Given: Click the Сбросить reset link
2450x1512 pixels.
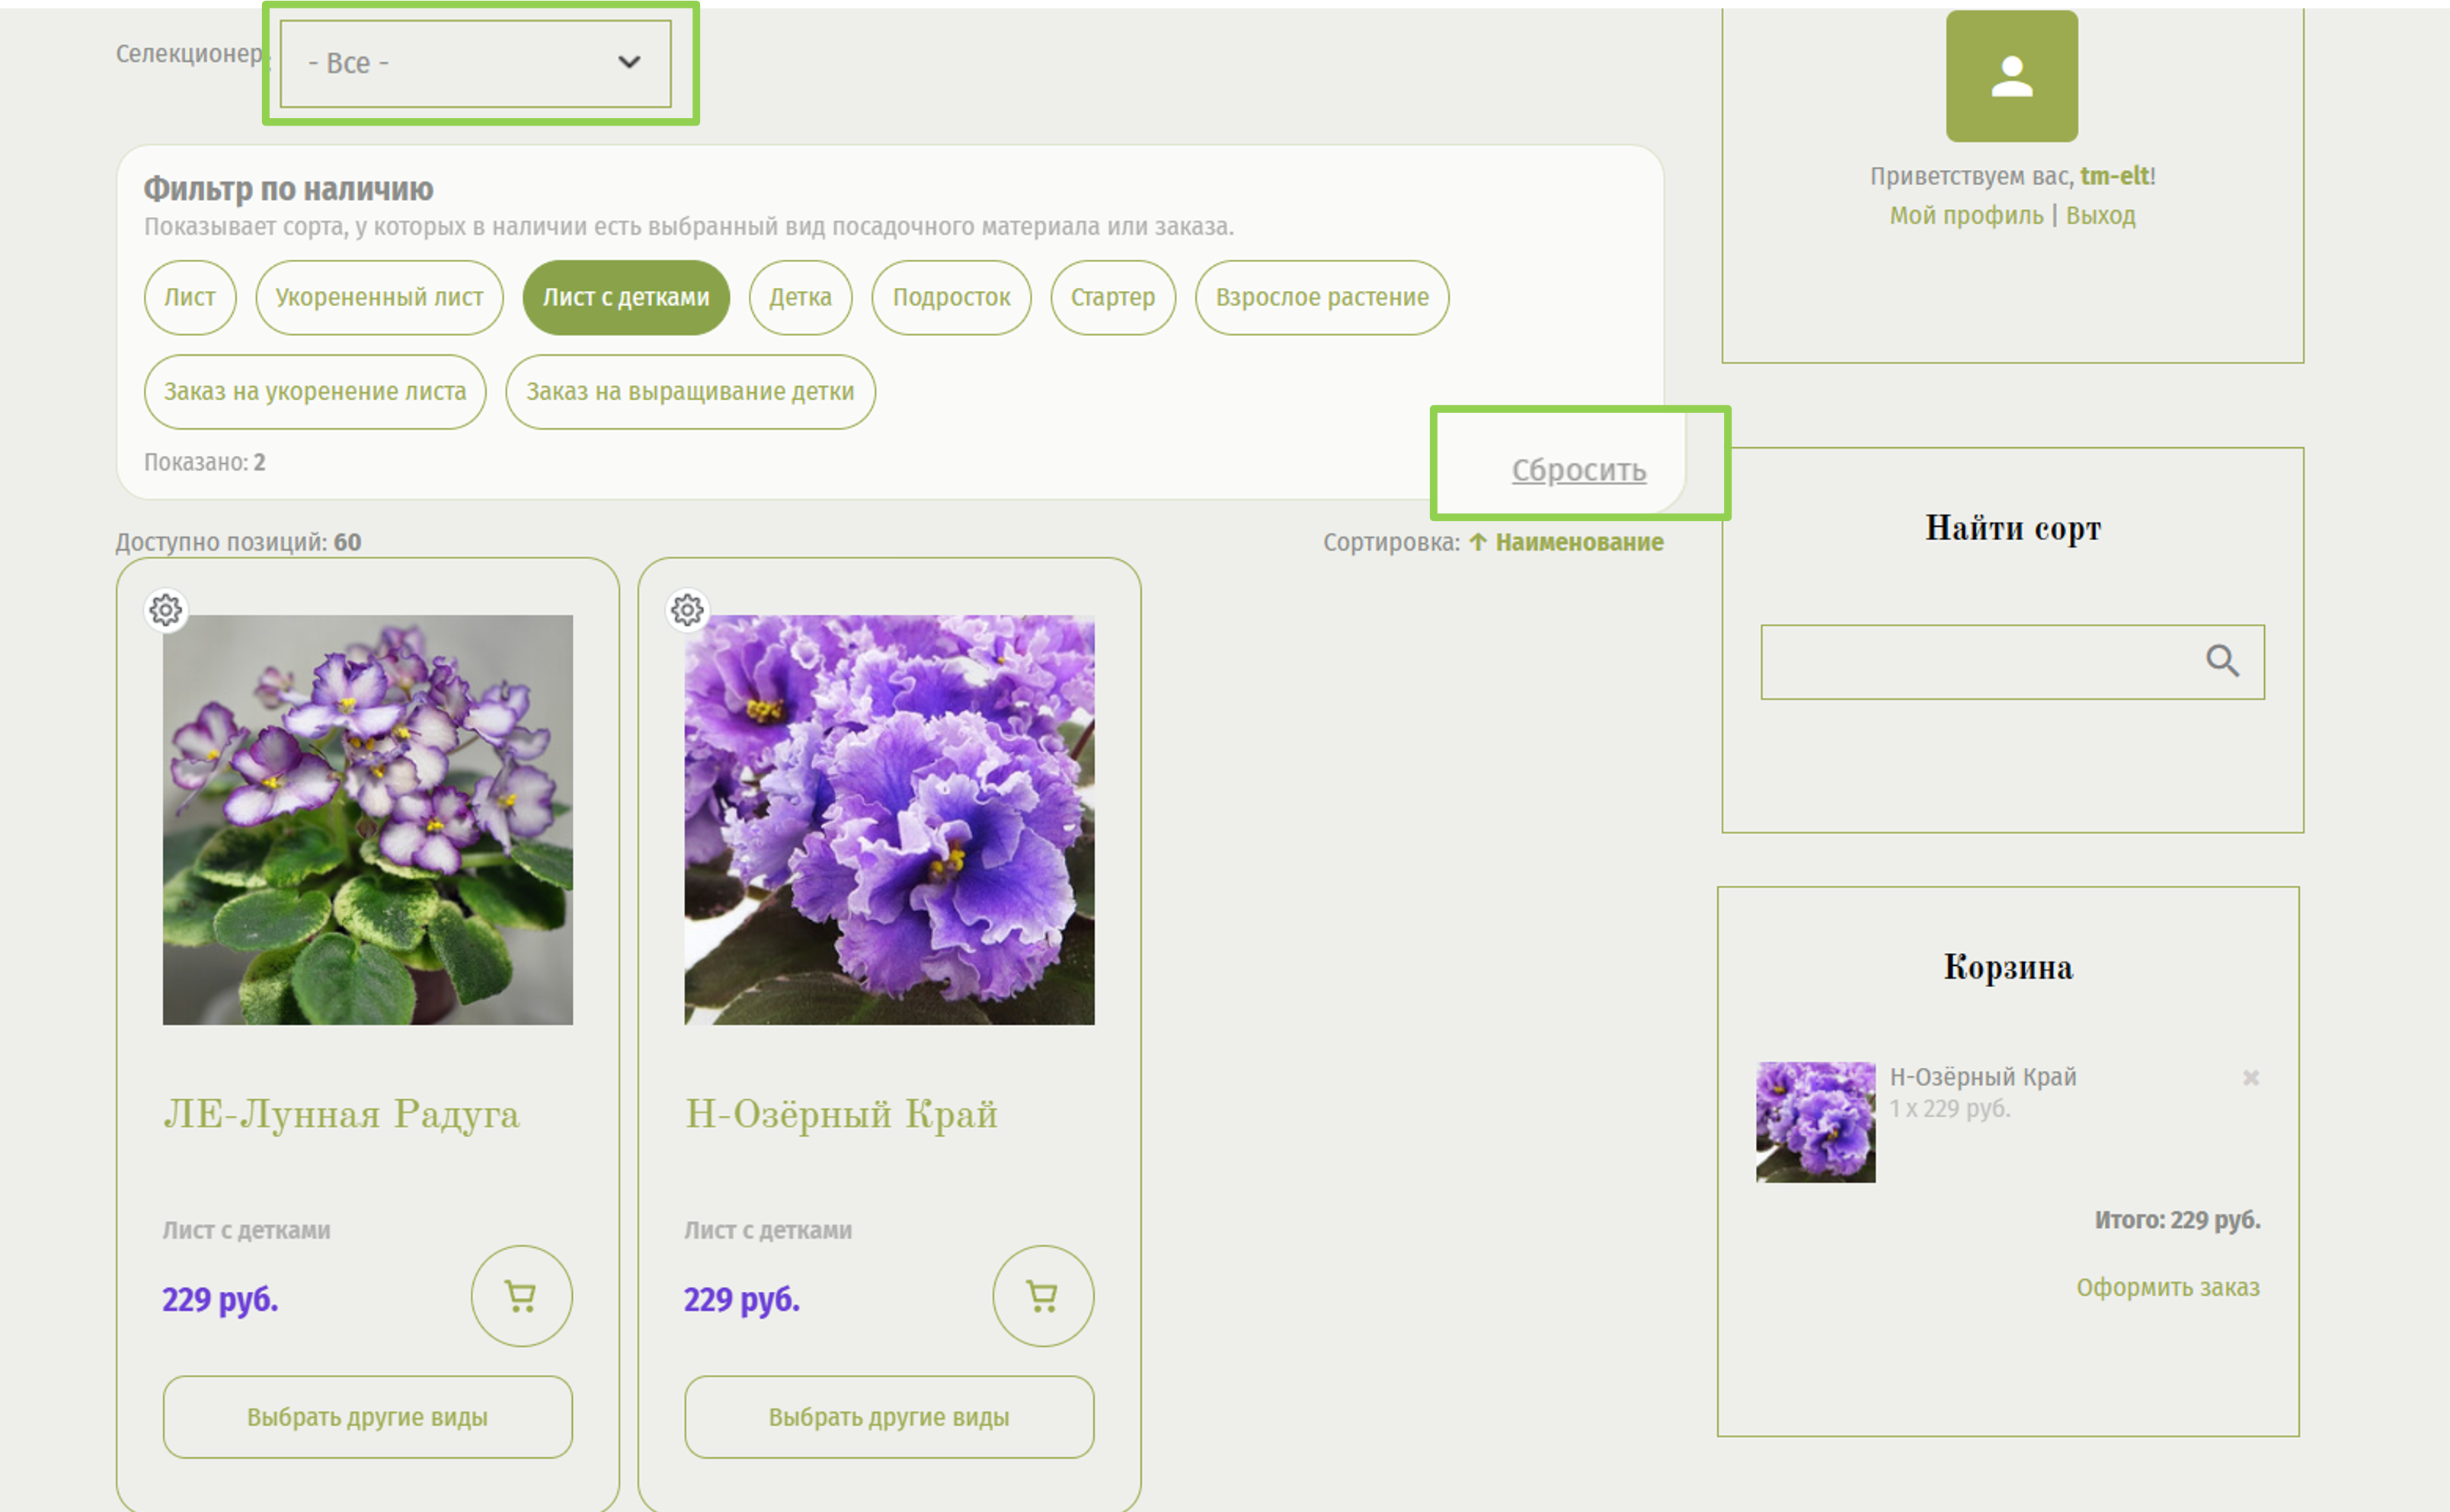Looking at the screenshot, I should coord(1578,469).
